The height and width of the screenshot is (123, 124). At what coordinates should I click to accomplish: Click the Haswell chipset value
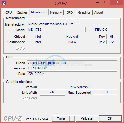[x=73, y=37]
